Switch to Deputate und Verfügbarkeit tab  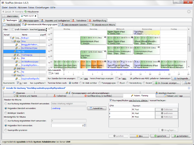[55, 20]
